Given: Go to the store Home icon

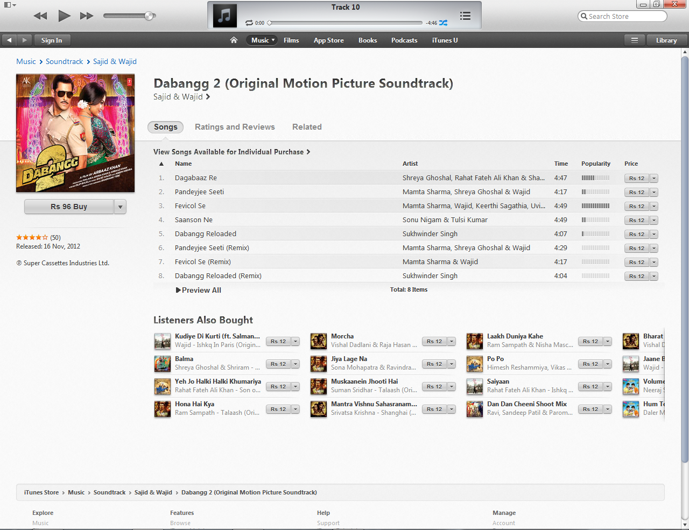Looking at the screenshot, I should pyautogui.click(x=234, y=40).
